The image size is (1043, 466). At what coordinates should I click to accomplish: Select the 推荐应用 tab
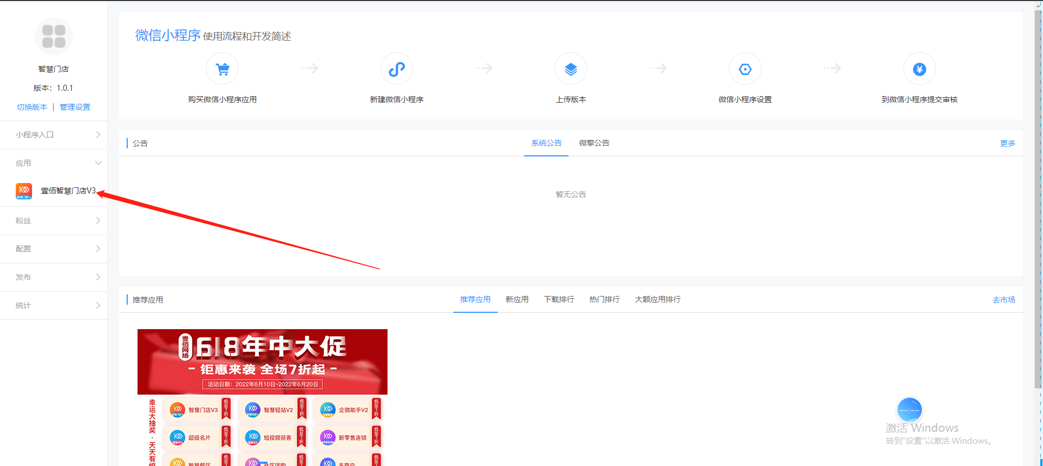coord(475,299)
